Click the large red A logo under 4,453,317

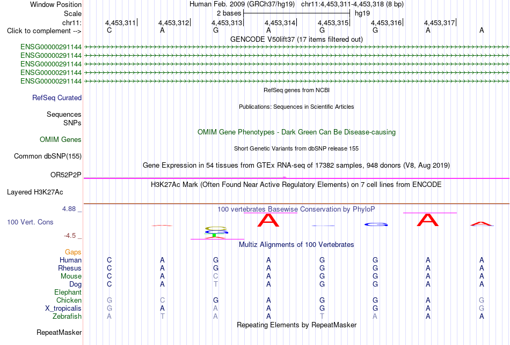click(428, 220)
